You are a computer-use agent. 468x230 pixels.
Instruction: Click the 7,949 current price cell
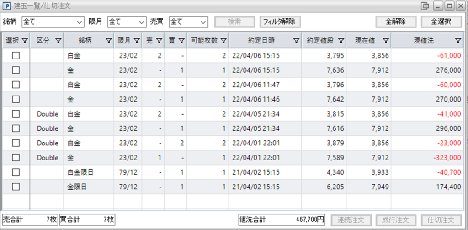coord(369,187)
